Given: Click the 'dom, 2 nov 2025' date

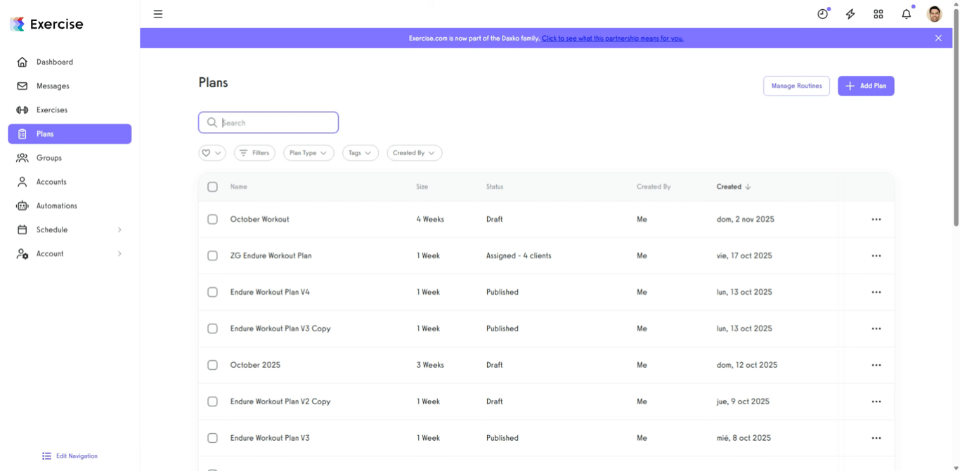Looking at the screenshot, I should [x=746, y=219].
